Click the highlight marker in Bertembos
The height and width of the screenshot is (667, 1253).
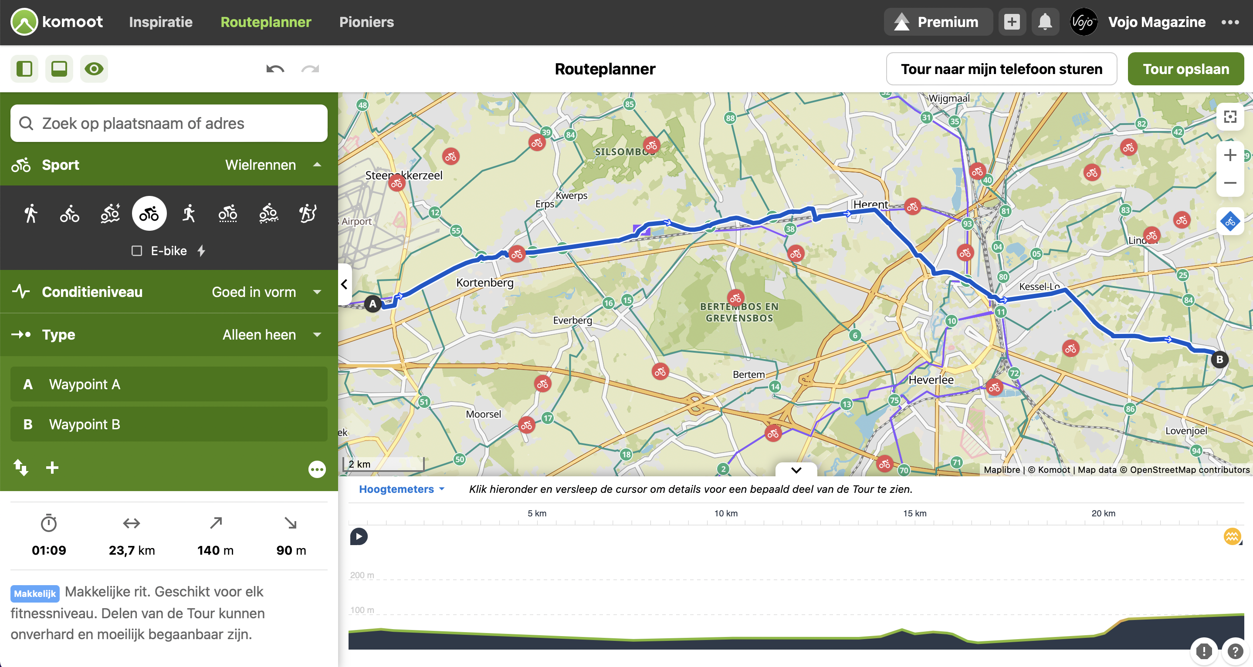[x=735, y=298]
